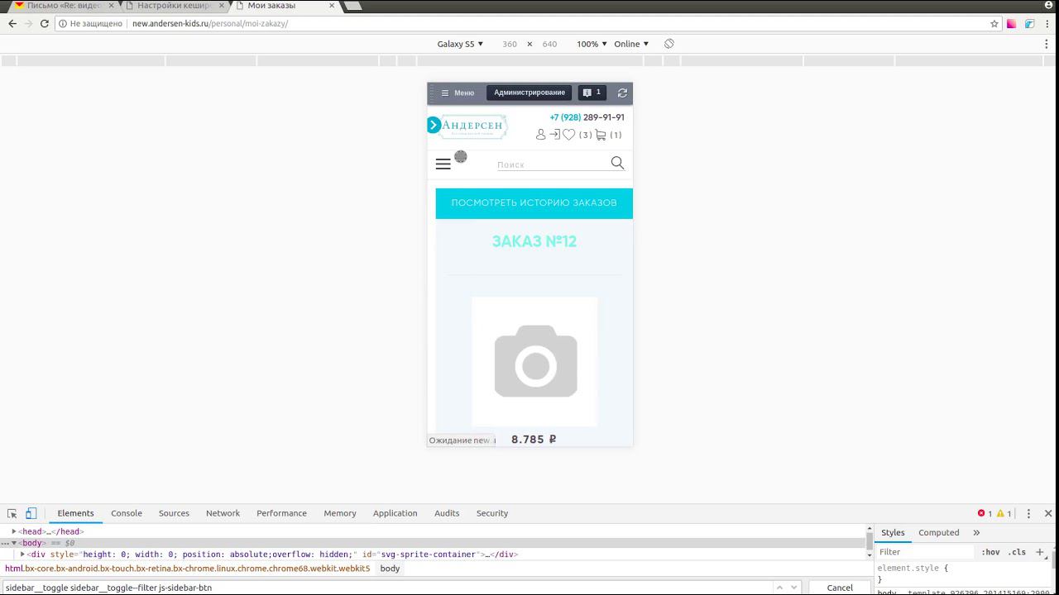Focus the styles Filter field

click(926, 552)
